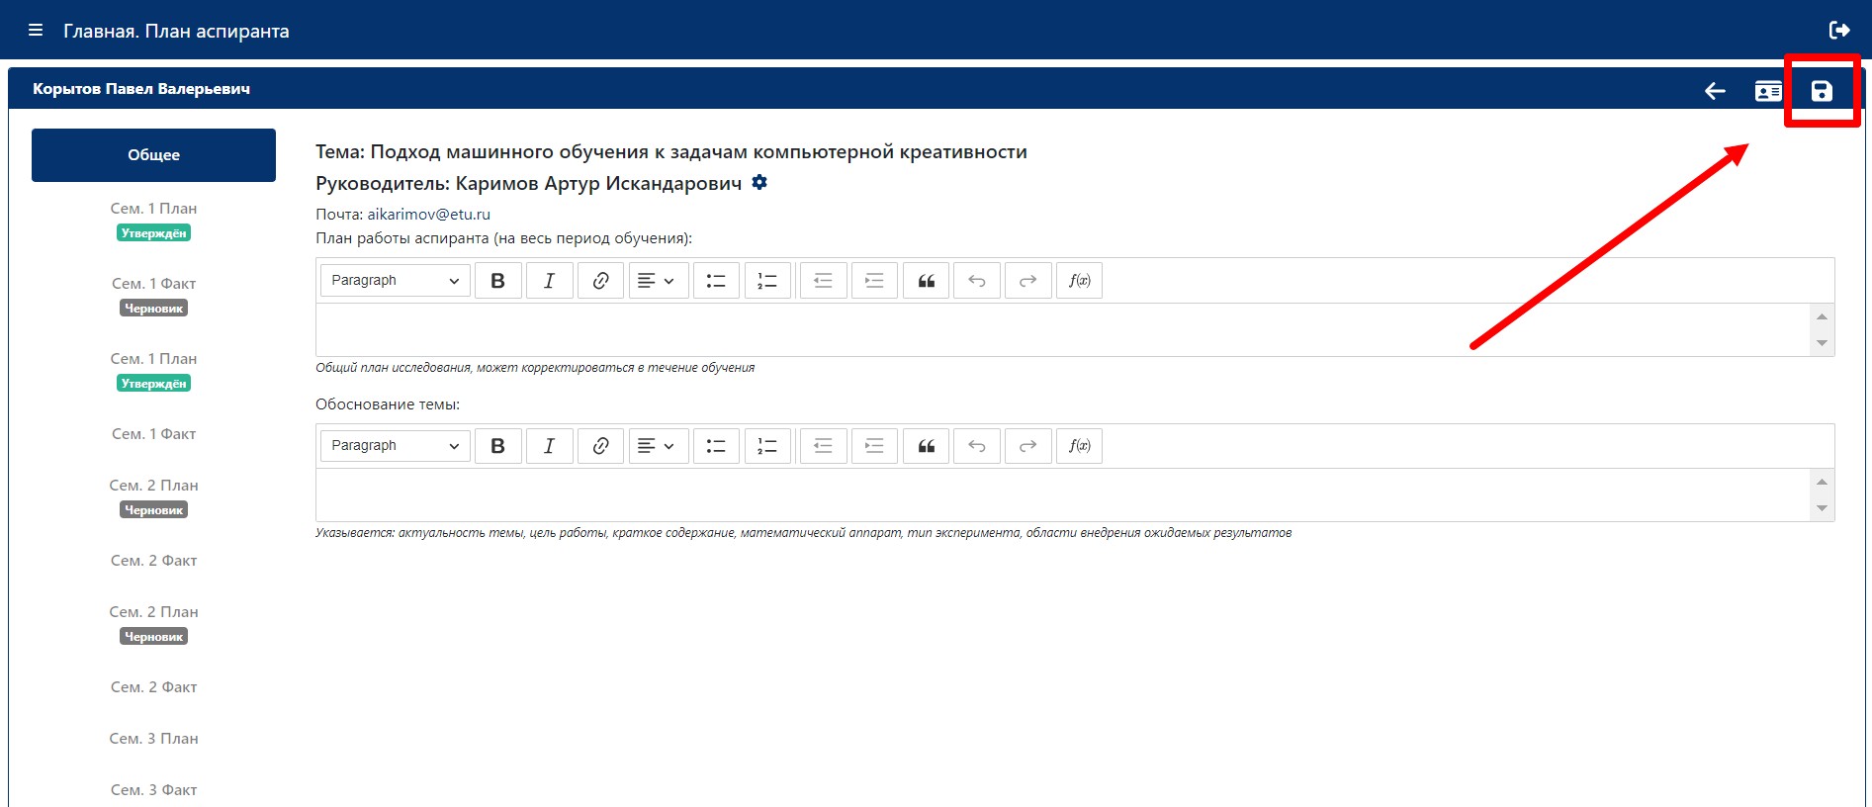Click inside the work plan text area
Viewport: 1872px width, 807px height.
tap(1063, 329)
